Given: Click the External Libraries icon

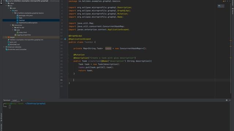Looking at the screenshot, I should (x=7, y=47).
